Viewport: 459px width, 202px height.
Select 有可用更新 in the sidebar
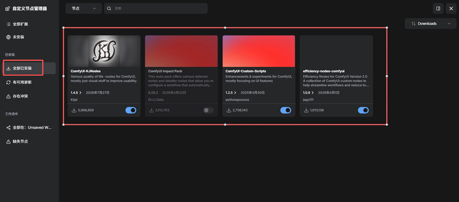[29, 82]
